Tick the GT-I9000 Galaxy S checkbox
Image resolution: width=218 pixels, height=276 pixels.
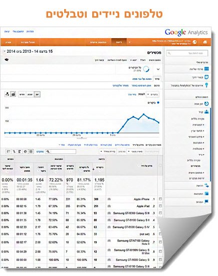tap(160, 259)
